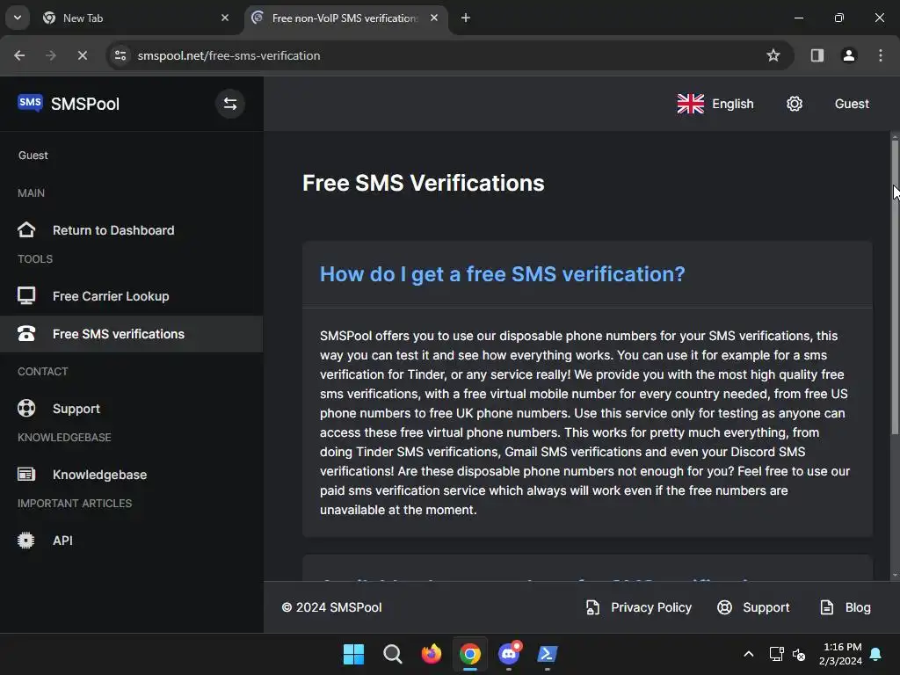900x675 pixels.
Task: Click the muted volume tray icon
Action: [798, 654]
